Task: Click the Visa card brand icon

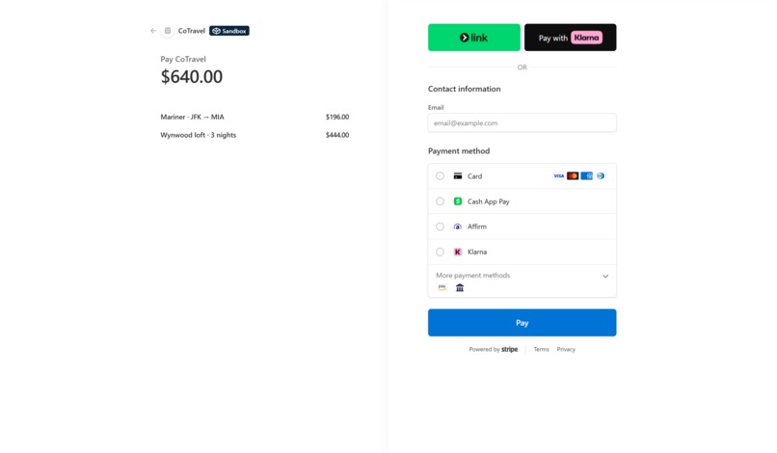Action: pyautogui.click(x=558, y=176)
